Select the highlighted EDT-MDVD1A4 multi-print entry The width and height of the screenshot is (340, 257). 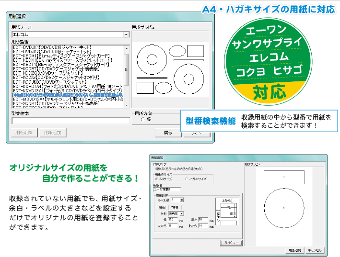68,95
